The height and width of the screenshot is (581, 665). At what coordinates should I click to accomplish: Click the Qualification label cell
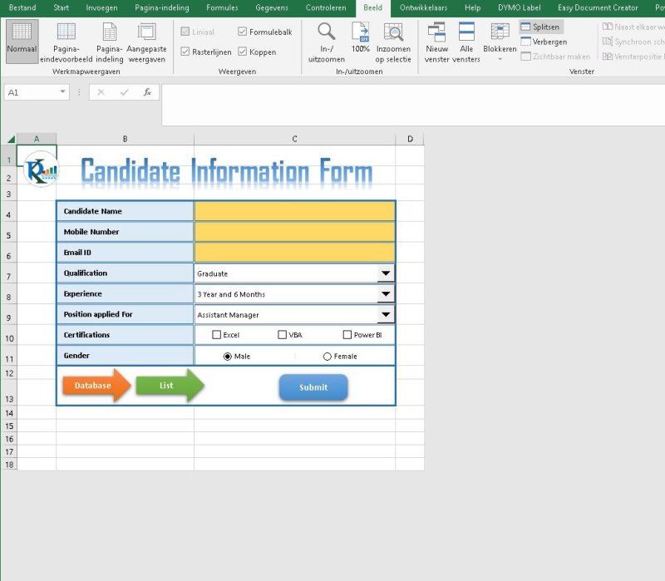126,273
